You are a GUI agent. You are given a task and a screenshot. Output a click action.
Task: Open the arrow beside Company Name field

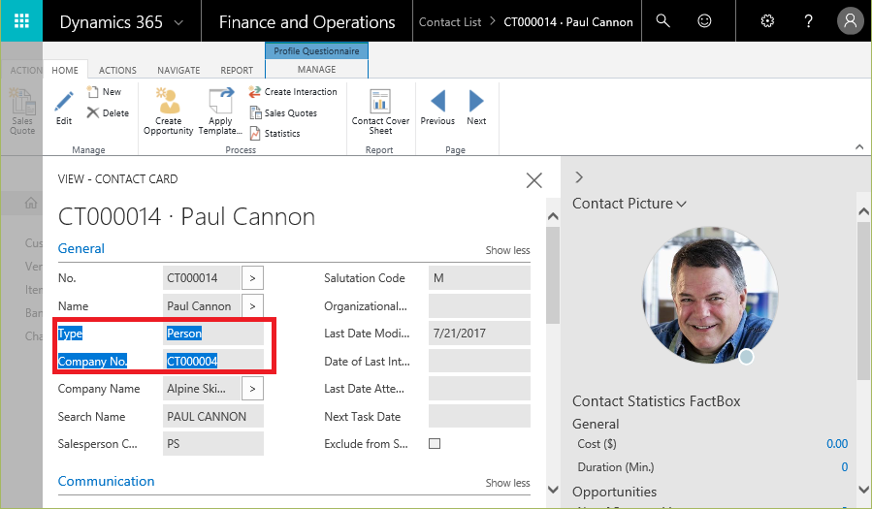coord(252,389)
